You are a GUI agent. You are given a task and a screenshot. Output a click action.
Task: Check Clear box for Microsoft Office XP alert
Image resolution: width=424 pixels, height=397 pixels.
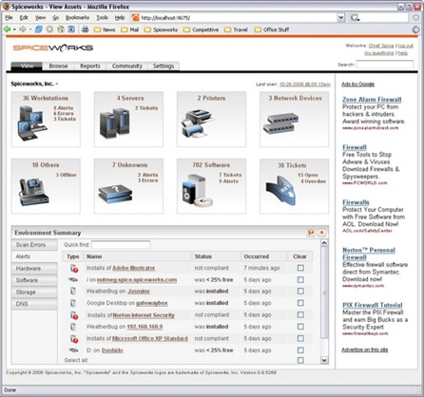coord(300,338)
